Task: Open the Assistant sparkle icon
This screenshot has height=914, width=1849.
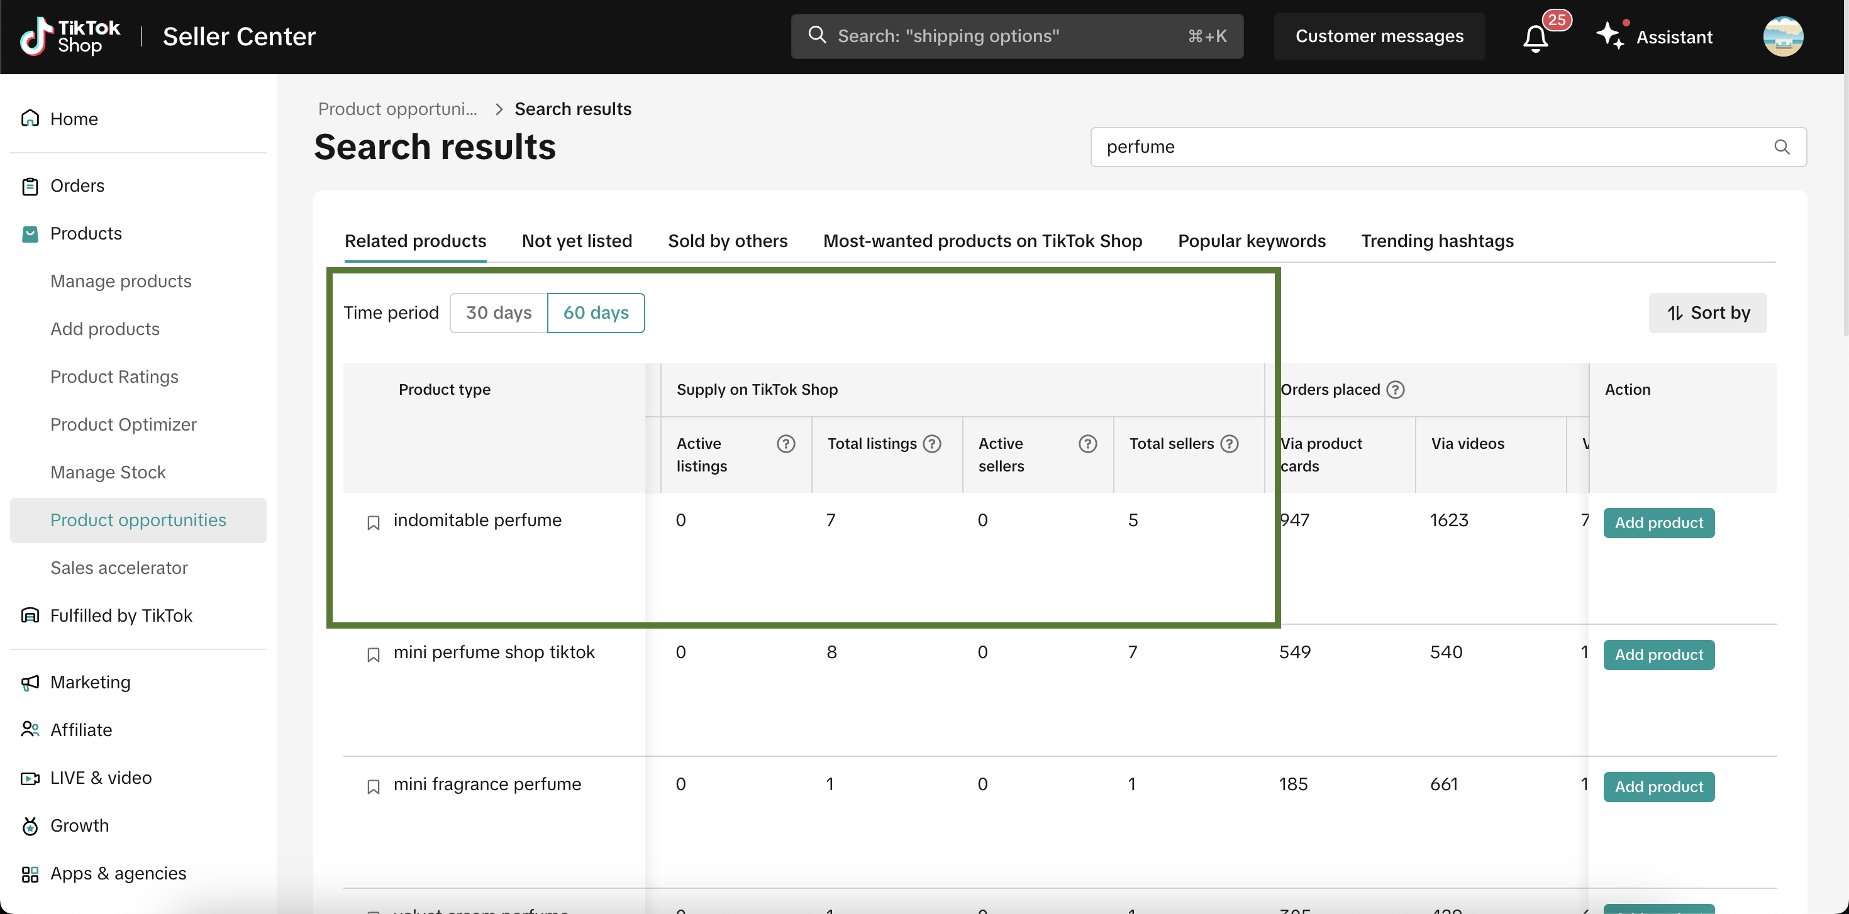Action: tap(1609, 36)
